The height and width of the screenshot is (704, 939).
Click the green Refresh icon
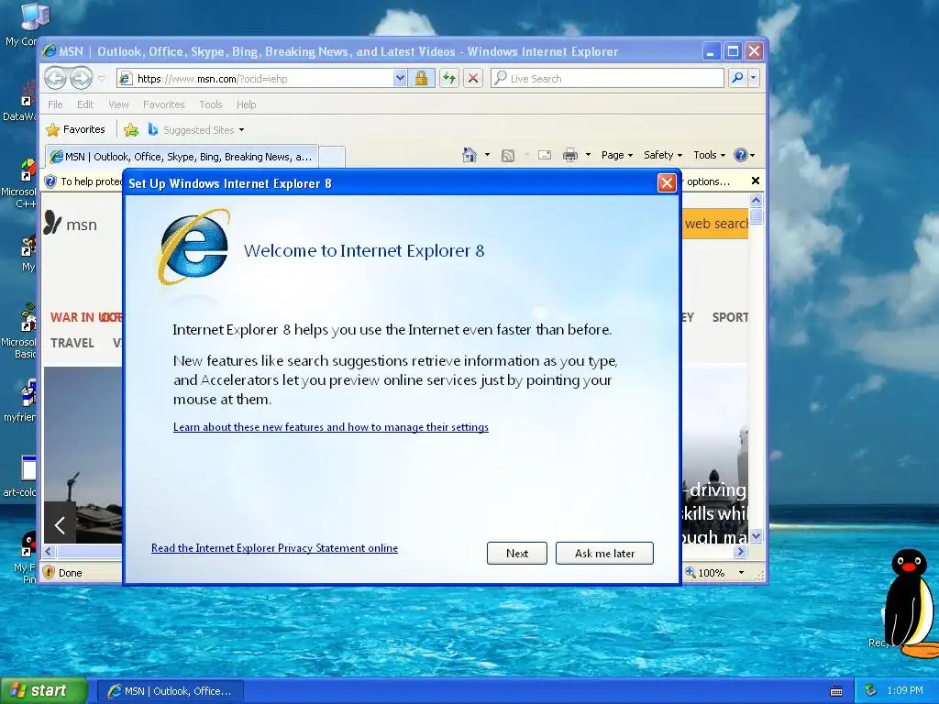tap(449, 79)
